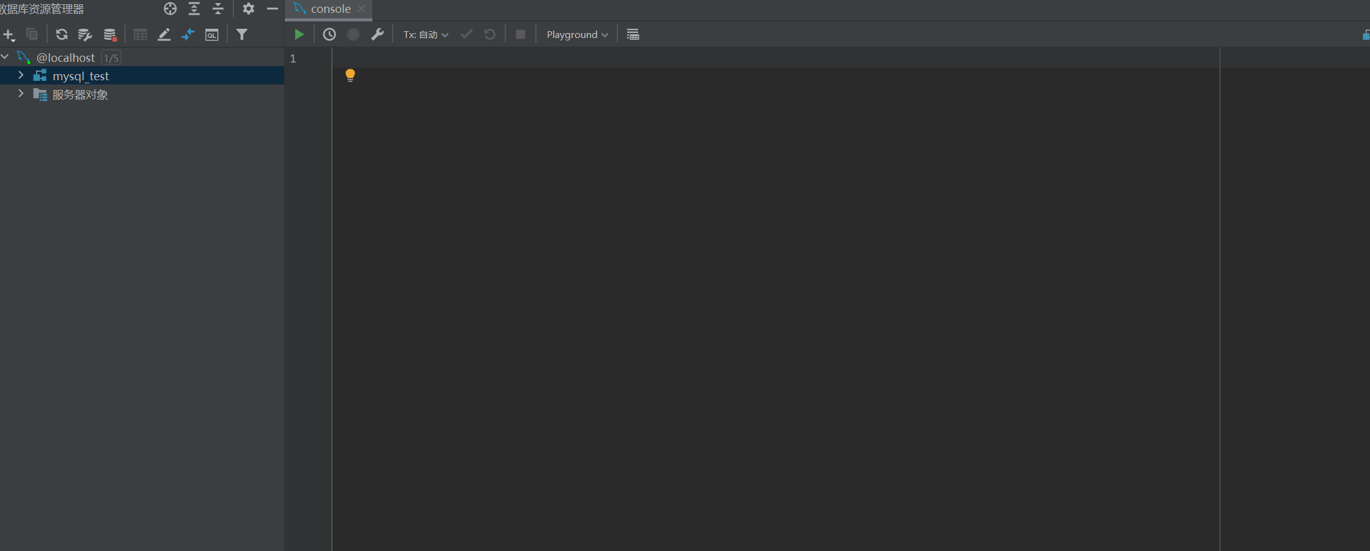Viewport: 1370px width, 551px height.
Task: Expand the mysql_test schema node
Action: 21,75
